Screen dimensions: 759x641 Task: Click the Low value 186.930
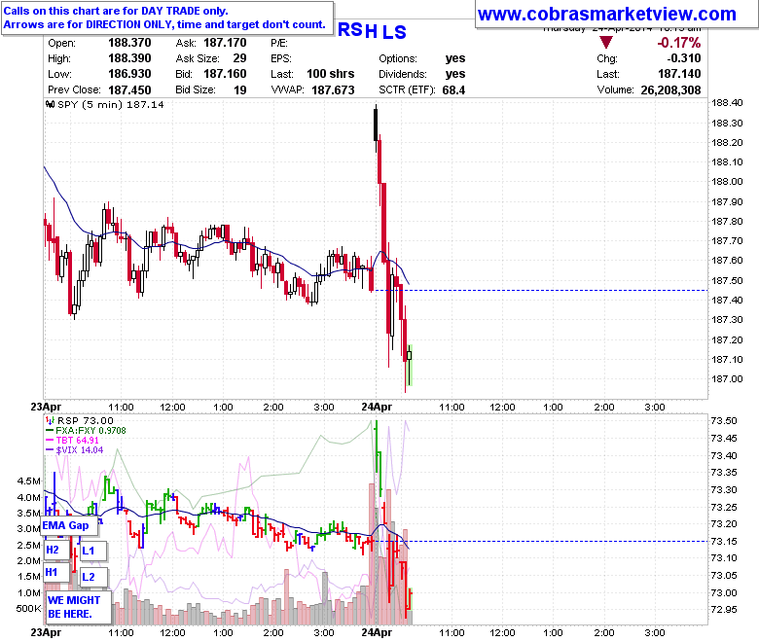coord(129,74)
